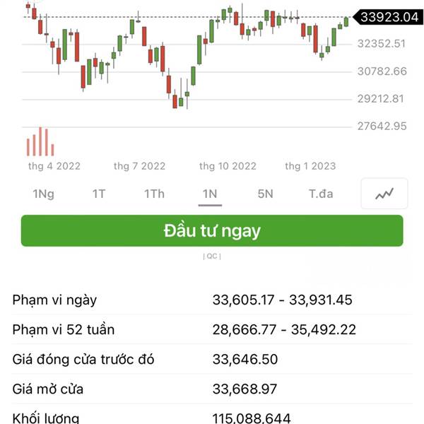The image size is (424, 424).
Task: Choose the 1Th chart period
Action: click(x=154, y=194)
